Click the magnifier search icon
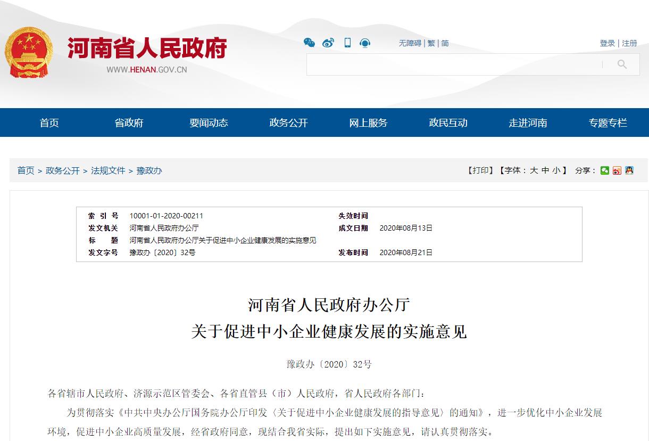Viewport: 649px width, 441px height. tap(622, 64)
